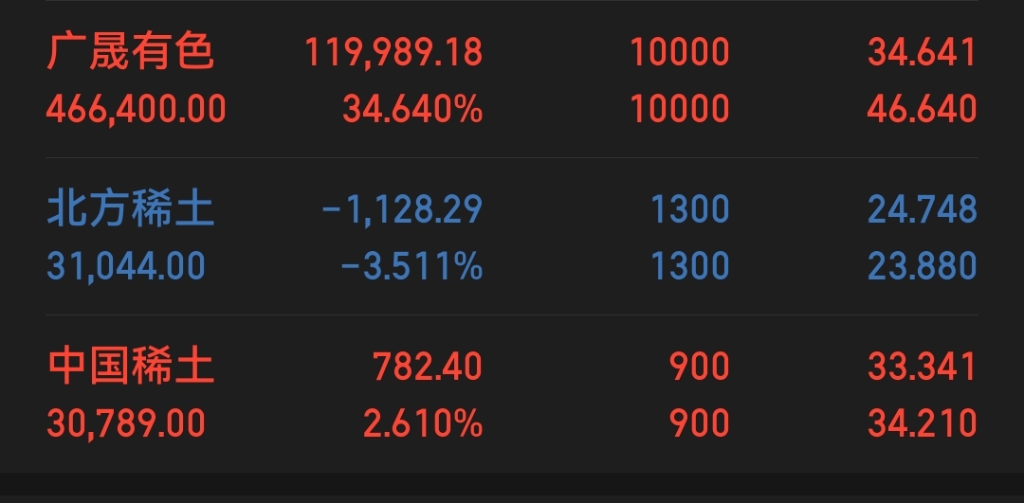The height and width of the screenshot is (503, 1024).
Task: Tap 北方稀土 holding quantity 1300
Action: 690,209
